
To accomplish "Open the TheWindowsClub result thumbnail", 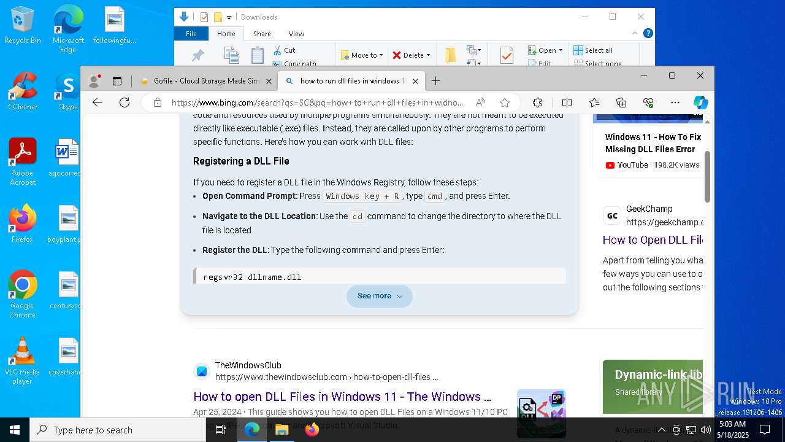I will [x=542, y=413].
